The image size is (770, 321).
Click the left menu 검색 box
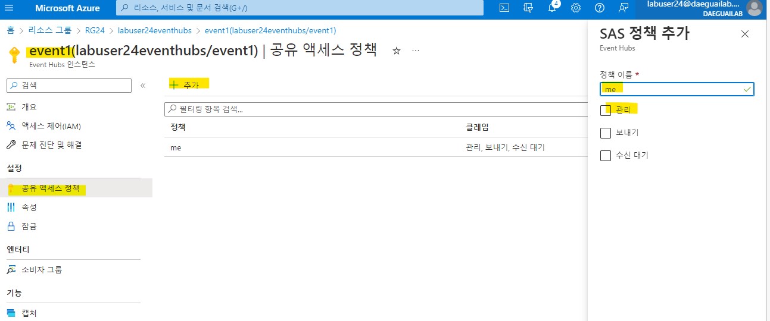coord(69,86)
